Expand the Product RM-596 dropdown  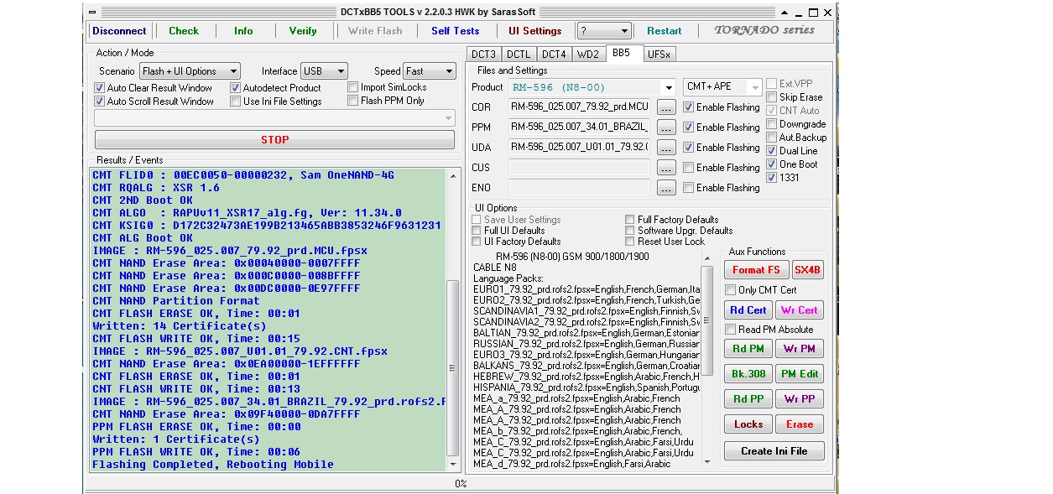click(668, 87)
